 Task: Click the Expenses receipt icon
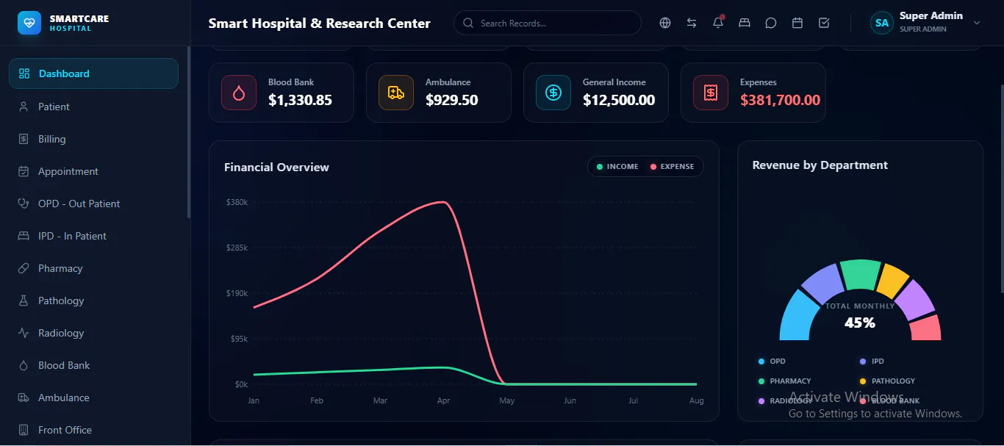pyautogui.click(x=711, y=93)
